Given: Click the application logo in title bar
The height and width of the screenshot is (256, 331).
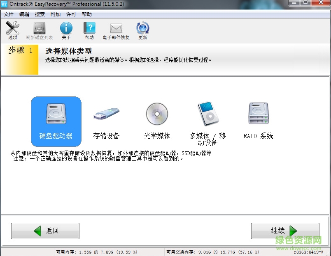Looking at the screenshot, I should [4, 4].
